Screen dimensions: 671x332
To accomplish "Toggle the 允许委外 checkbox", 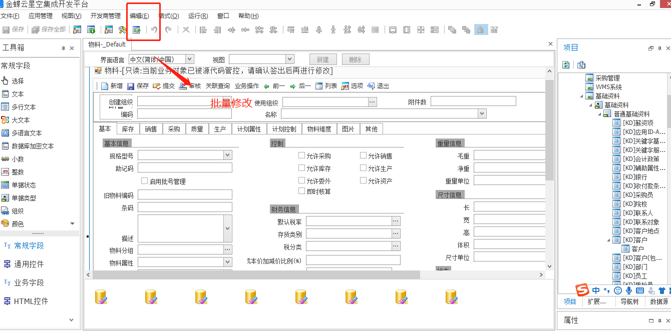I will pyautogui.click(x=301, y=180).
